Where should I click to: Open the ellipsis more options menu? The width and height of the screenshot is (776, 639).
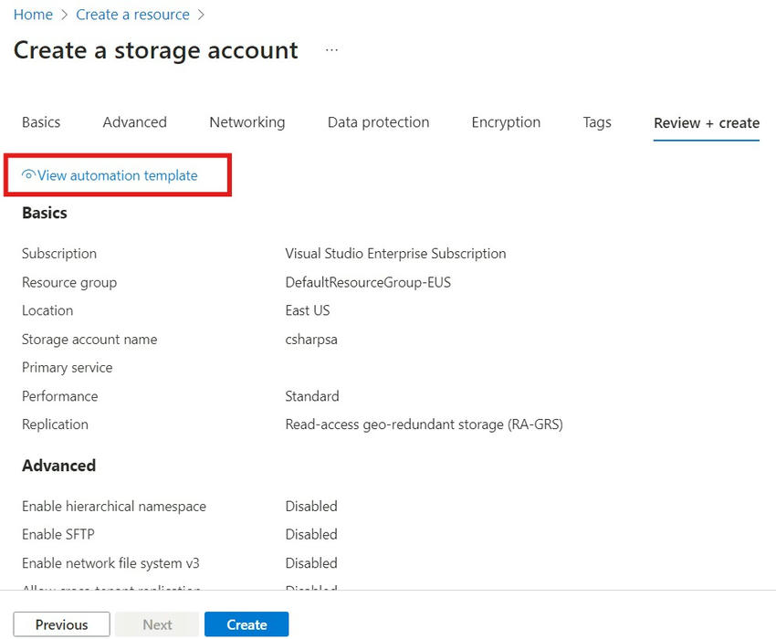(x=331, y=50)
